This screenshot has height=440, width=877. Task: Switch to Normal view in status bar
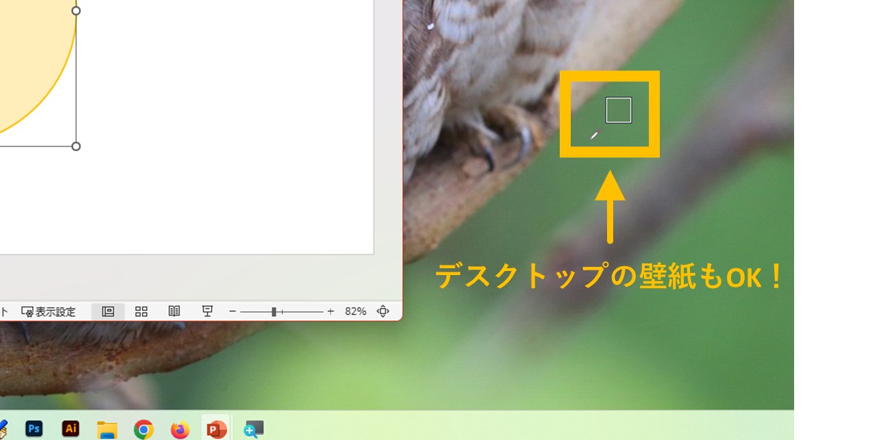tap(108, 311)
